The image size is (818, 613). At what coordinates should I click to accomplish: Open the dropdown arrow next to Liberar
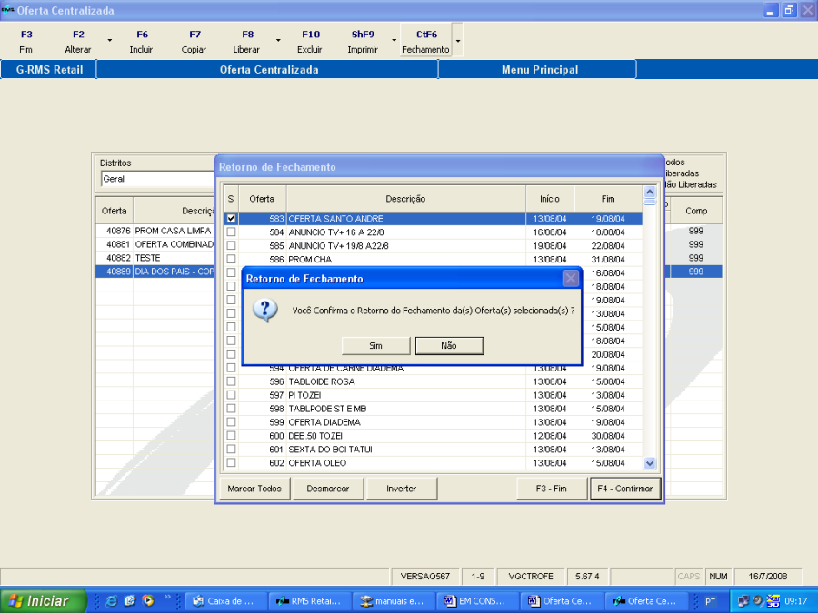click(x=278, y=40)
